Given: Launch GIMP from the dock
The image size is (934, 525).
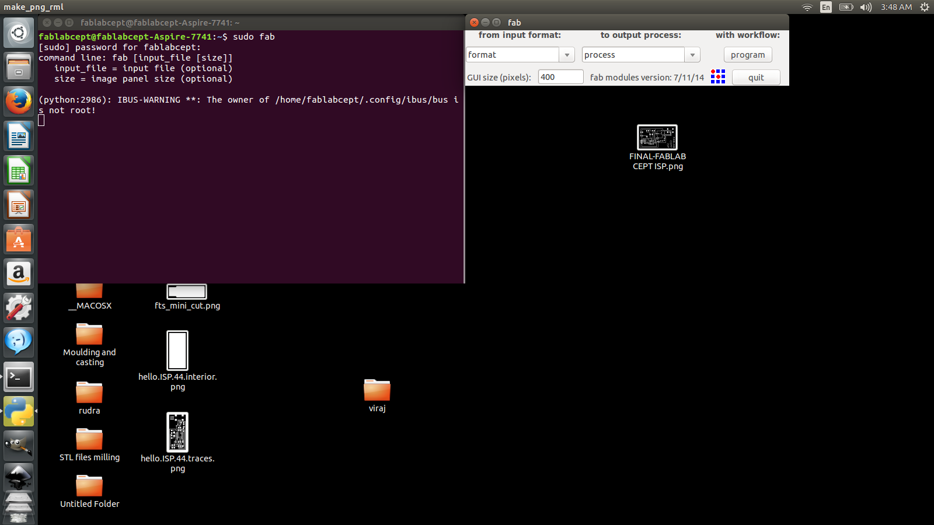Looking at the screenshot, I should pyautogui.click(x=19, y=446).
